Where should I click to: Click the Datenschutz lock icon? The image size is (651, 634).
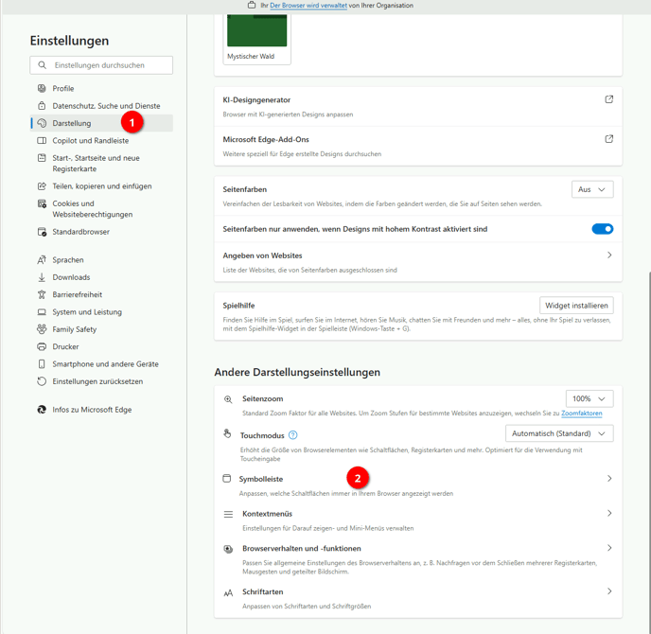point(42,106)
